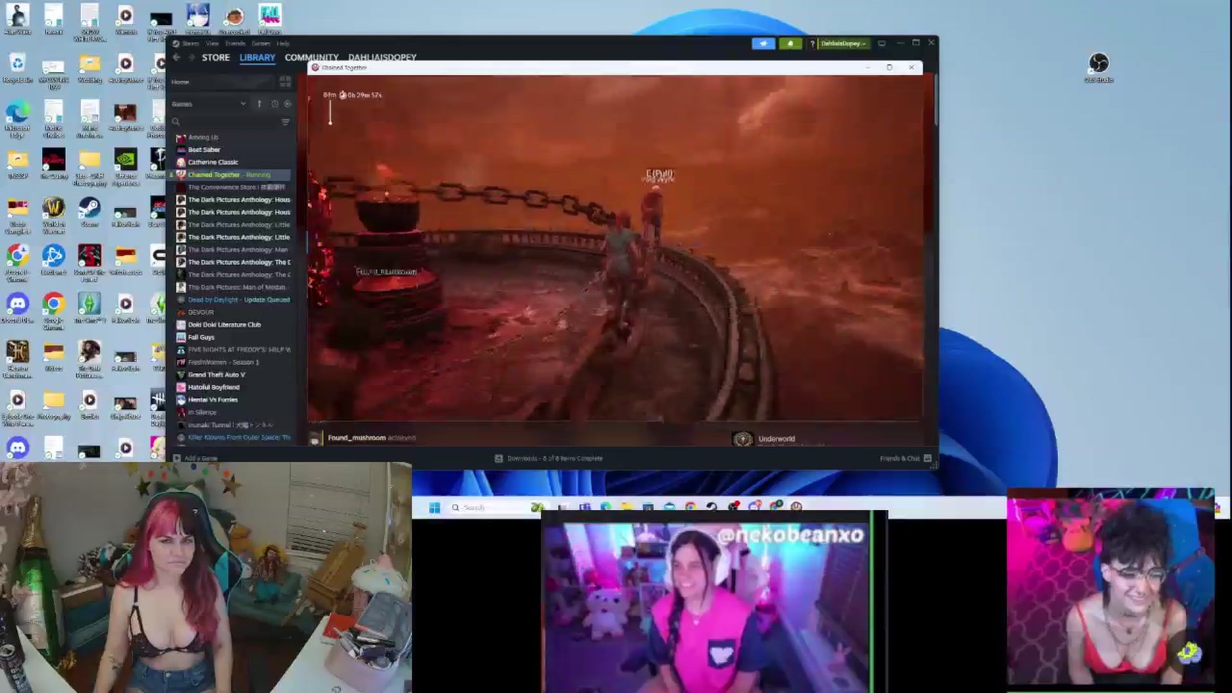This screenshot has height=693, width=1232.
Task: Switch to the LIBRARY tab in Steam
Action: point(257,57)
